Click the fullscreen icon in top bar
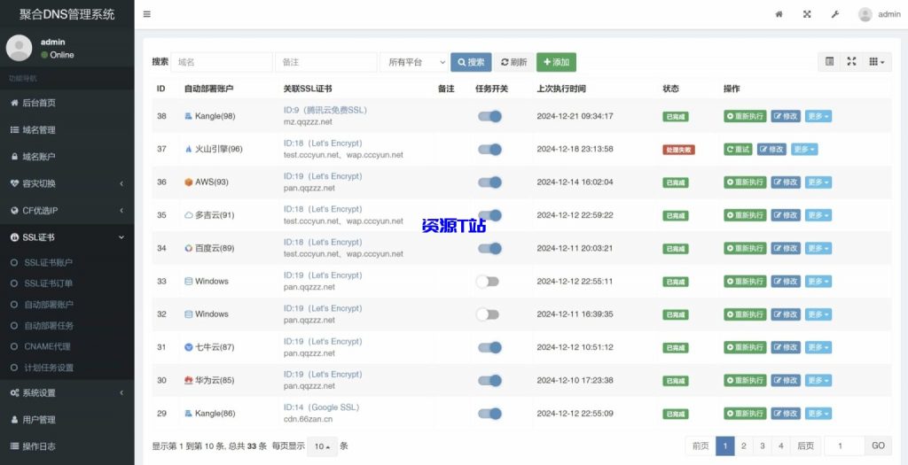The width and height of the screenshot is (908, 465). point(807,14)
